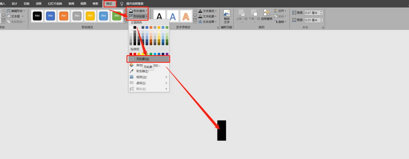Pick the dark red standard color
Image resolution: width=409 pixels, height=159 pixels.
click(x=131, y=54)
